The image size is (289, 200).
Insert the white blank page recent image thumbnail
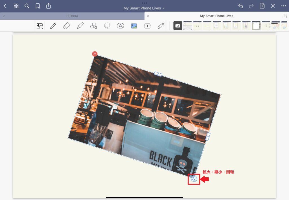click(x=256, y=26)
